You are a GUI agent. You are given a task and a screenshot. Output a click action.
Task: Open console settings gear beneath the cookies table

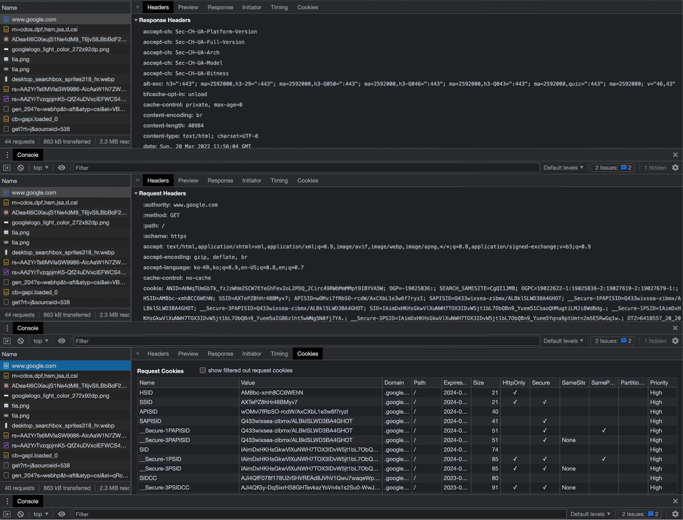point(675,514)
